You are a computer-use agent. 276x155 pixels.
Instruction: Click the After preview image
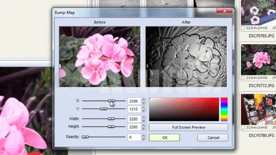coord(186,57)
